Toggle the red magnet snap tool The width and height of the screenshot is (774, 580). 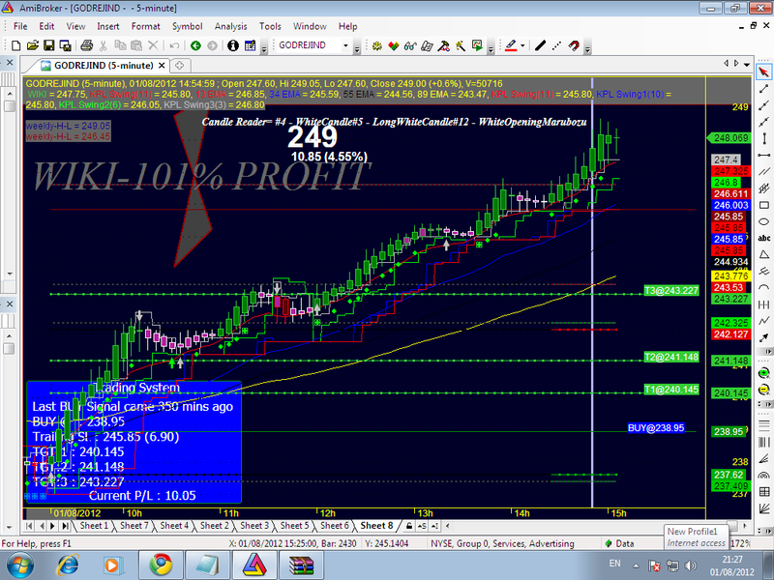pyautogui.click(x=573, y=45)
